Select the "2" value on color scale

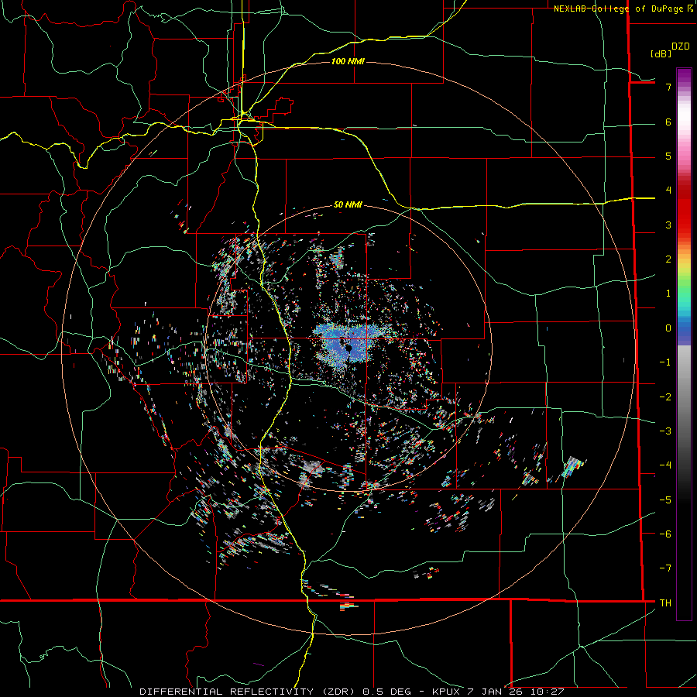point(668,259)
